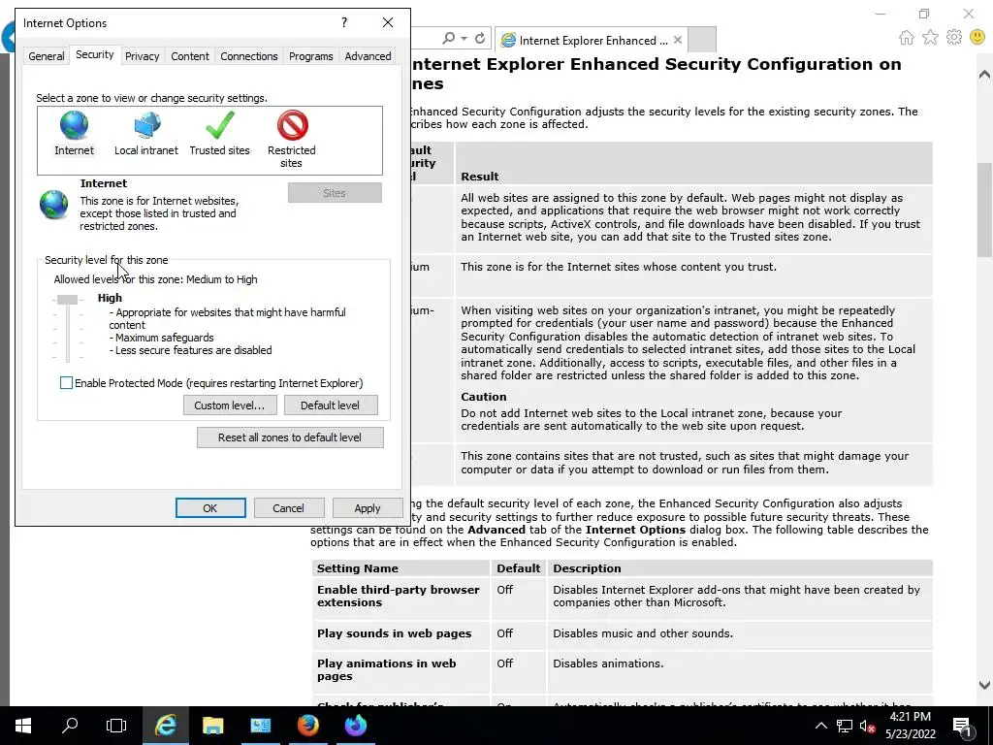Open the taskbar clock and date

910,726
